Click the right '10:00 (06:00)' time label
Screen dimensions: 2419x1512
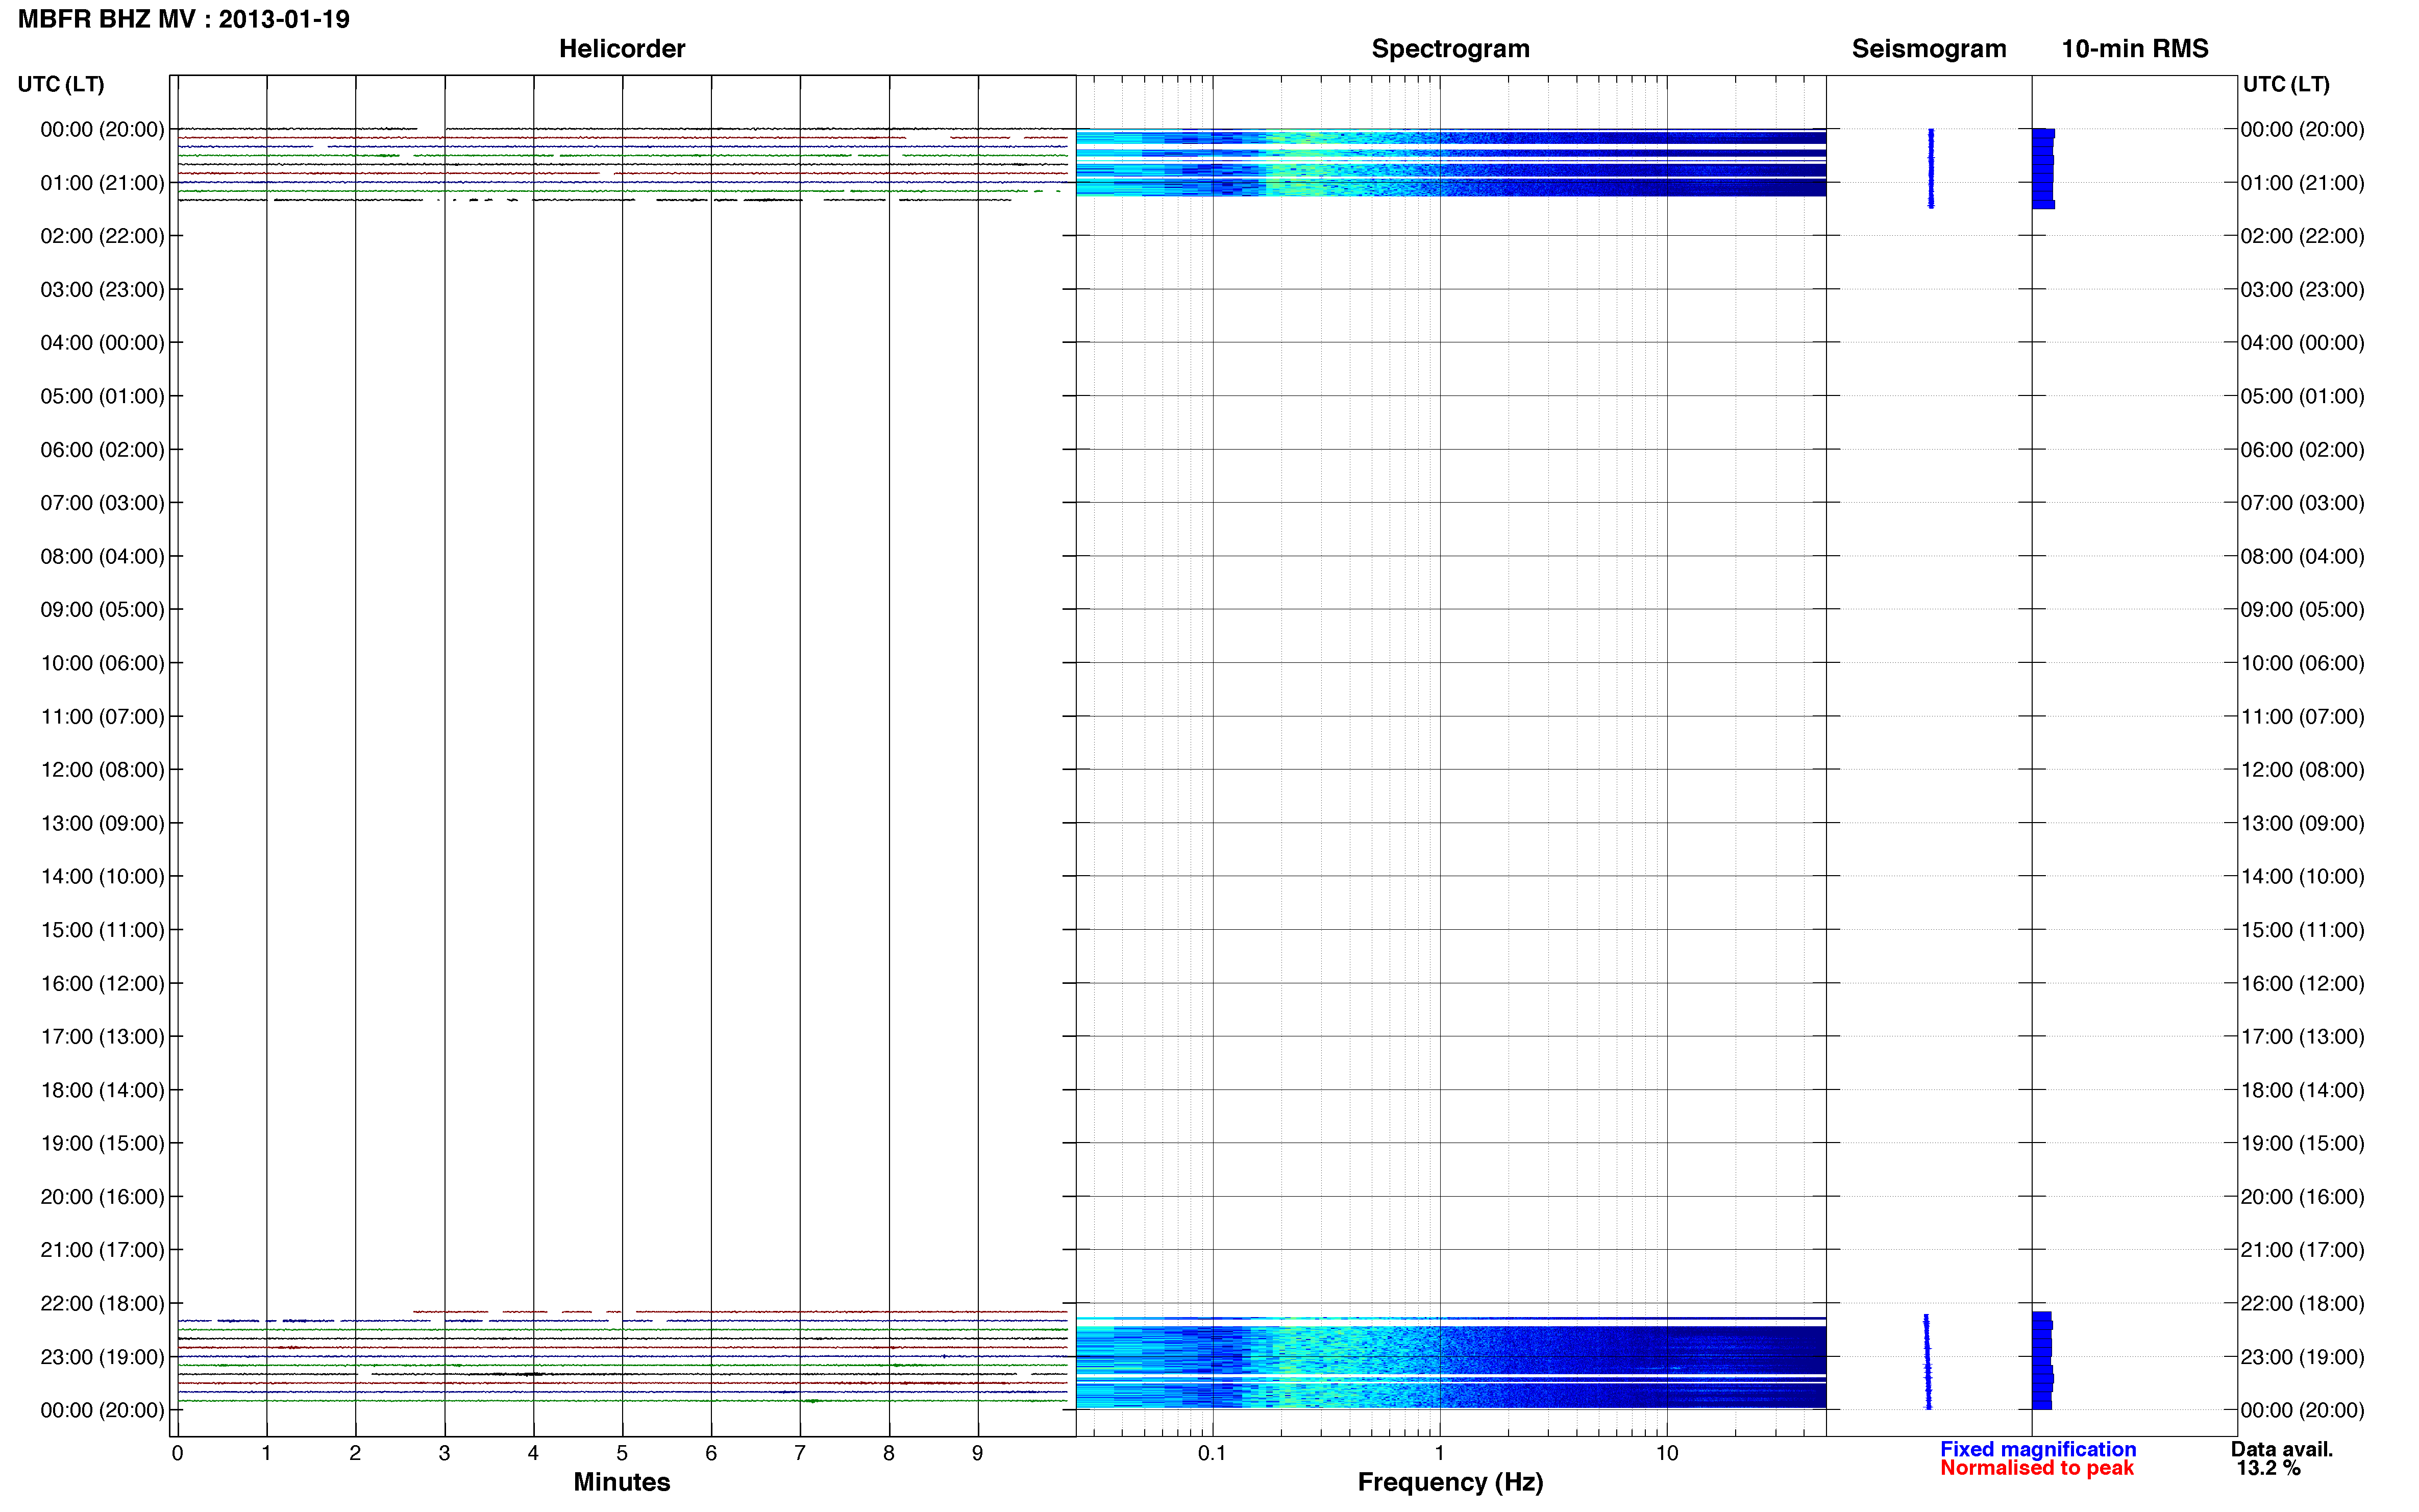pos(2302,663)
